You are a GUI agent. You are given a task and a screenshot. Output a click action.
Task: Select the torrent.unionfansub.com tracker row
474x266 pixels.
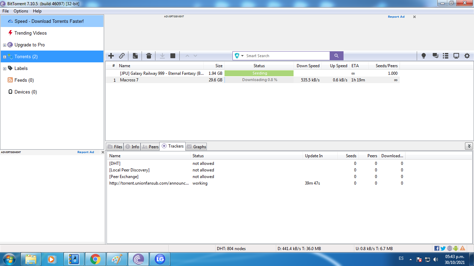point(256,183)
